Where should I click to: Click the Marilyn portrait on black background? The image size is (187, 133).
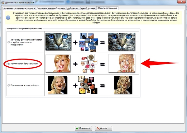[58, 85]
